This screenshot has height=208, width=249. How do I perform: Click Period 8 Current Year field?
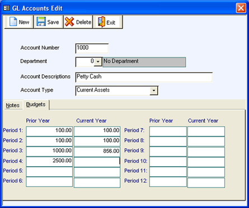coord(206,141)
